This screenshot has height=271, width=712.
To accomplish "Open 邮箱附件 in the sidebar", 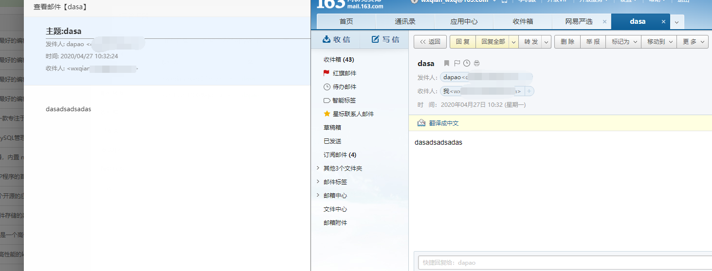I will (335, 222).
